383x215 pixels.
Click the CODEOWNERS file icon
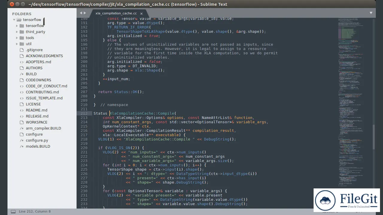(x=22, y=80)
